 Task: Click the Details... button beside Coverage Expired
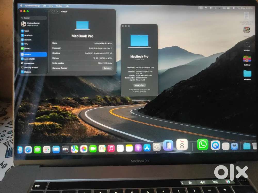107,68
